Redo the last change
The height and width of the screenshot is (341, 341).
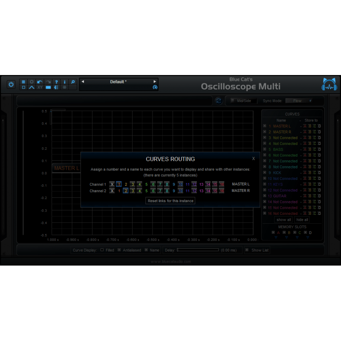[x=48, y=81]
